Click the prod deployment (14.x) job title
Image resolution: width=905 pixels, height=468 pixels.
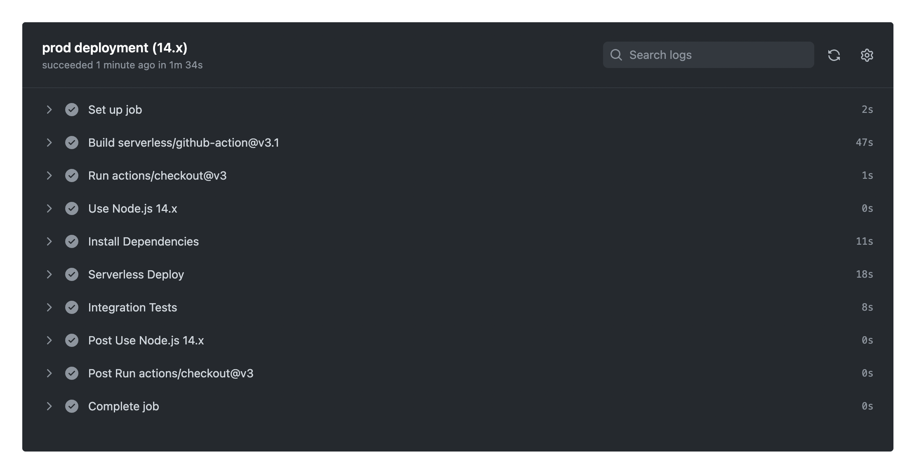[114, 47]
